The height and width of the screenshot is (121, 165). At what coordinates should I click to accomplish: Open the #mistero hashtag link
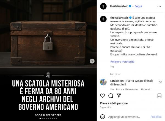(116, 62)
